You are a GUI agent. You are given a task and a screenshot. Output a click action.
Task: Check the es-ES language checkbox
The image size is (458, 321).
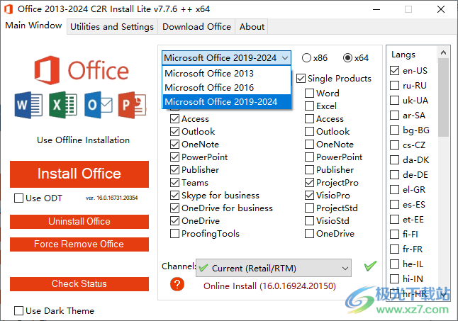395,205
